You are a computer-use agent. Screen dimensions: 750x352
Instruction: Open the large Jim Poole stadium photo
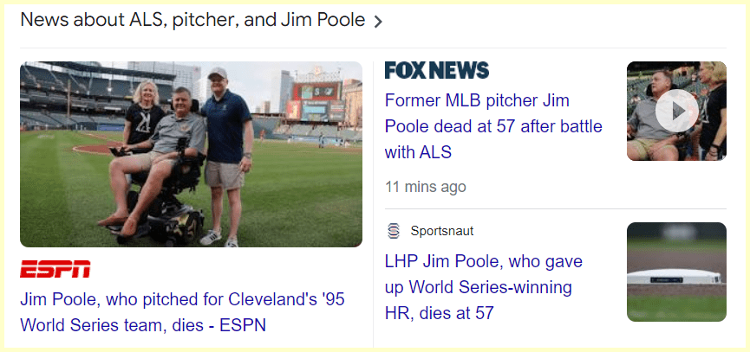191,154
